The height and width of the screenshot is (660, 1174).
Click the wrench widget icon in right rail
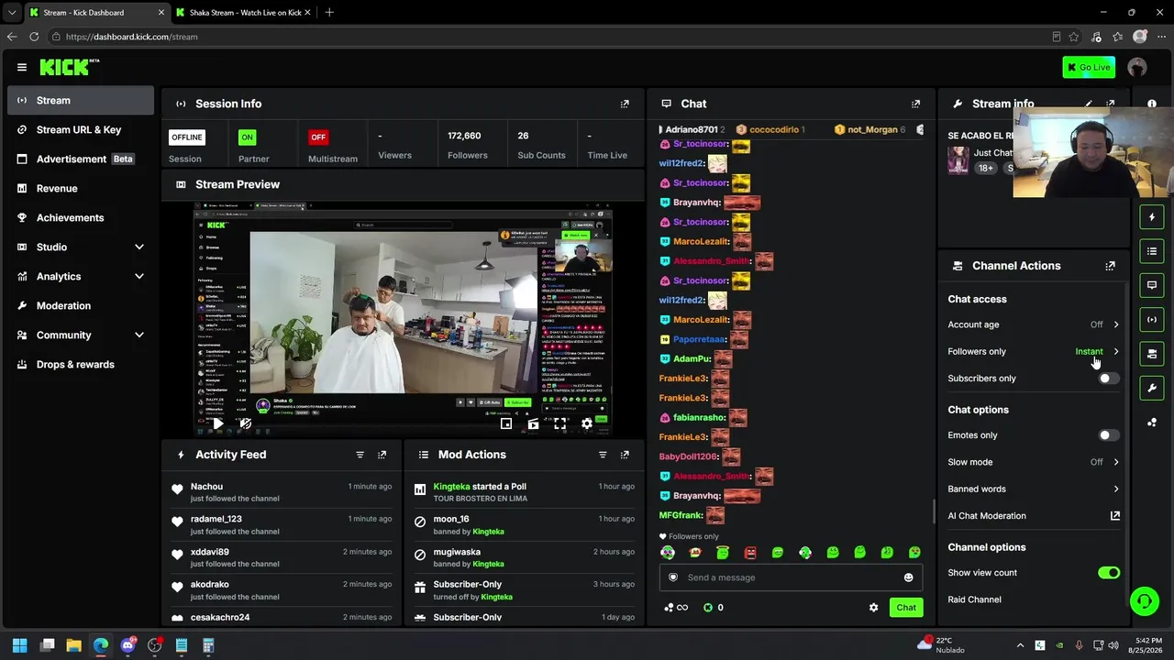[x=1152, y=388]
